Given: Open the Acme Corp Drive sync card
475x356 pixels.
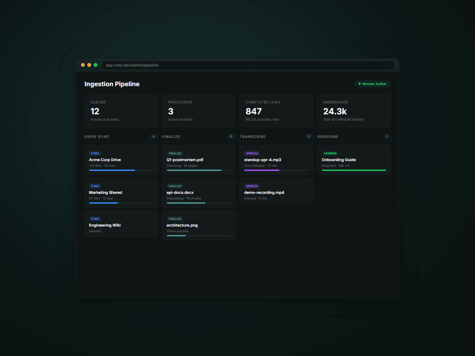Looking at the screenshot, I should coord(121,160).
